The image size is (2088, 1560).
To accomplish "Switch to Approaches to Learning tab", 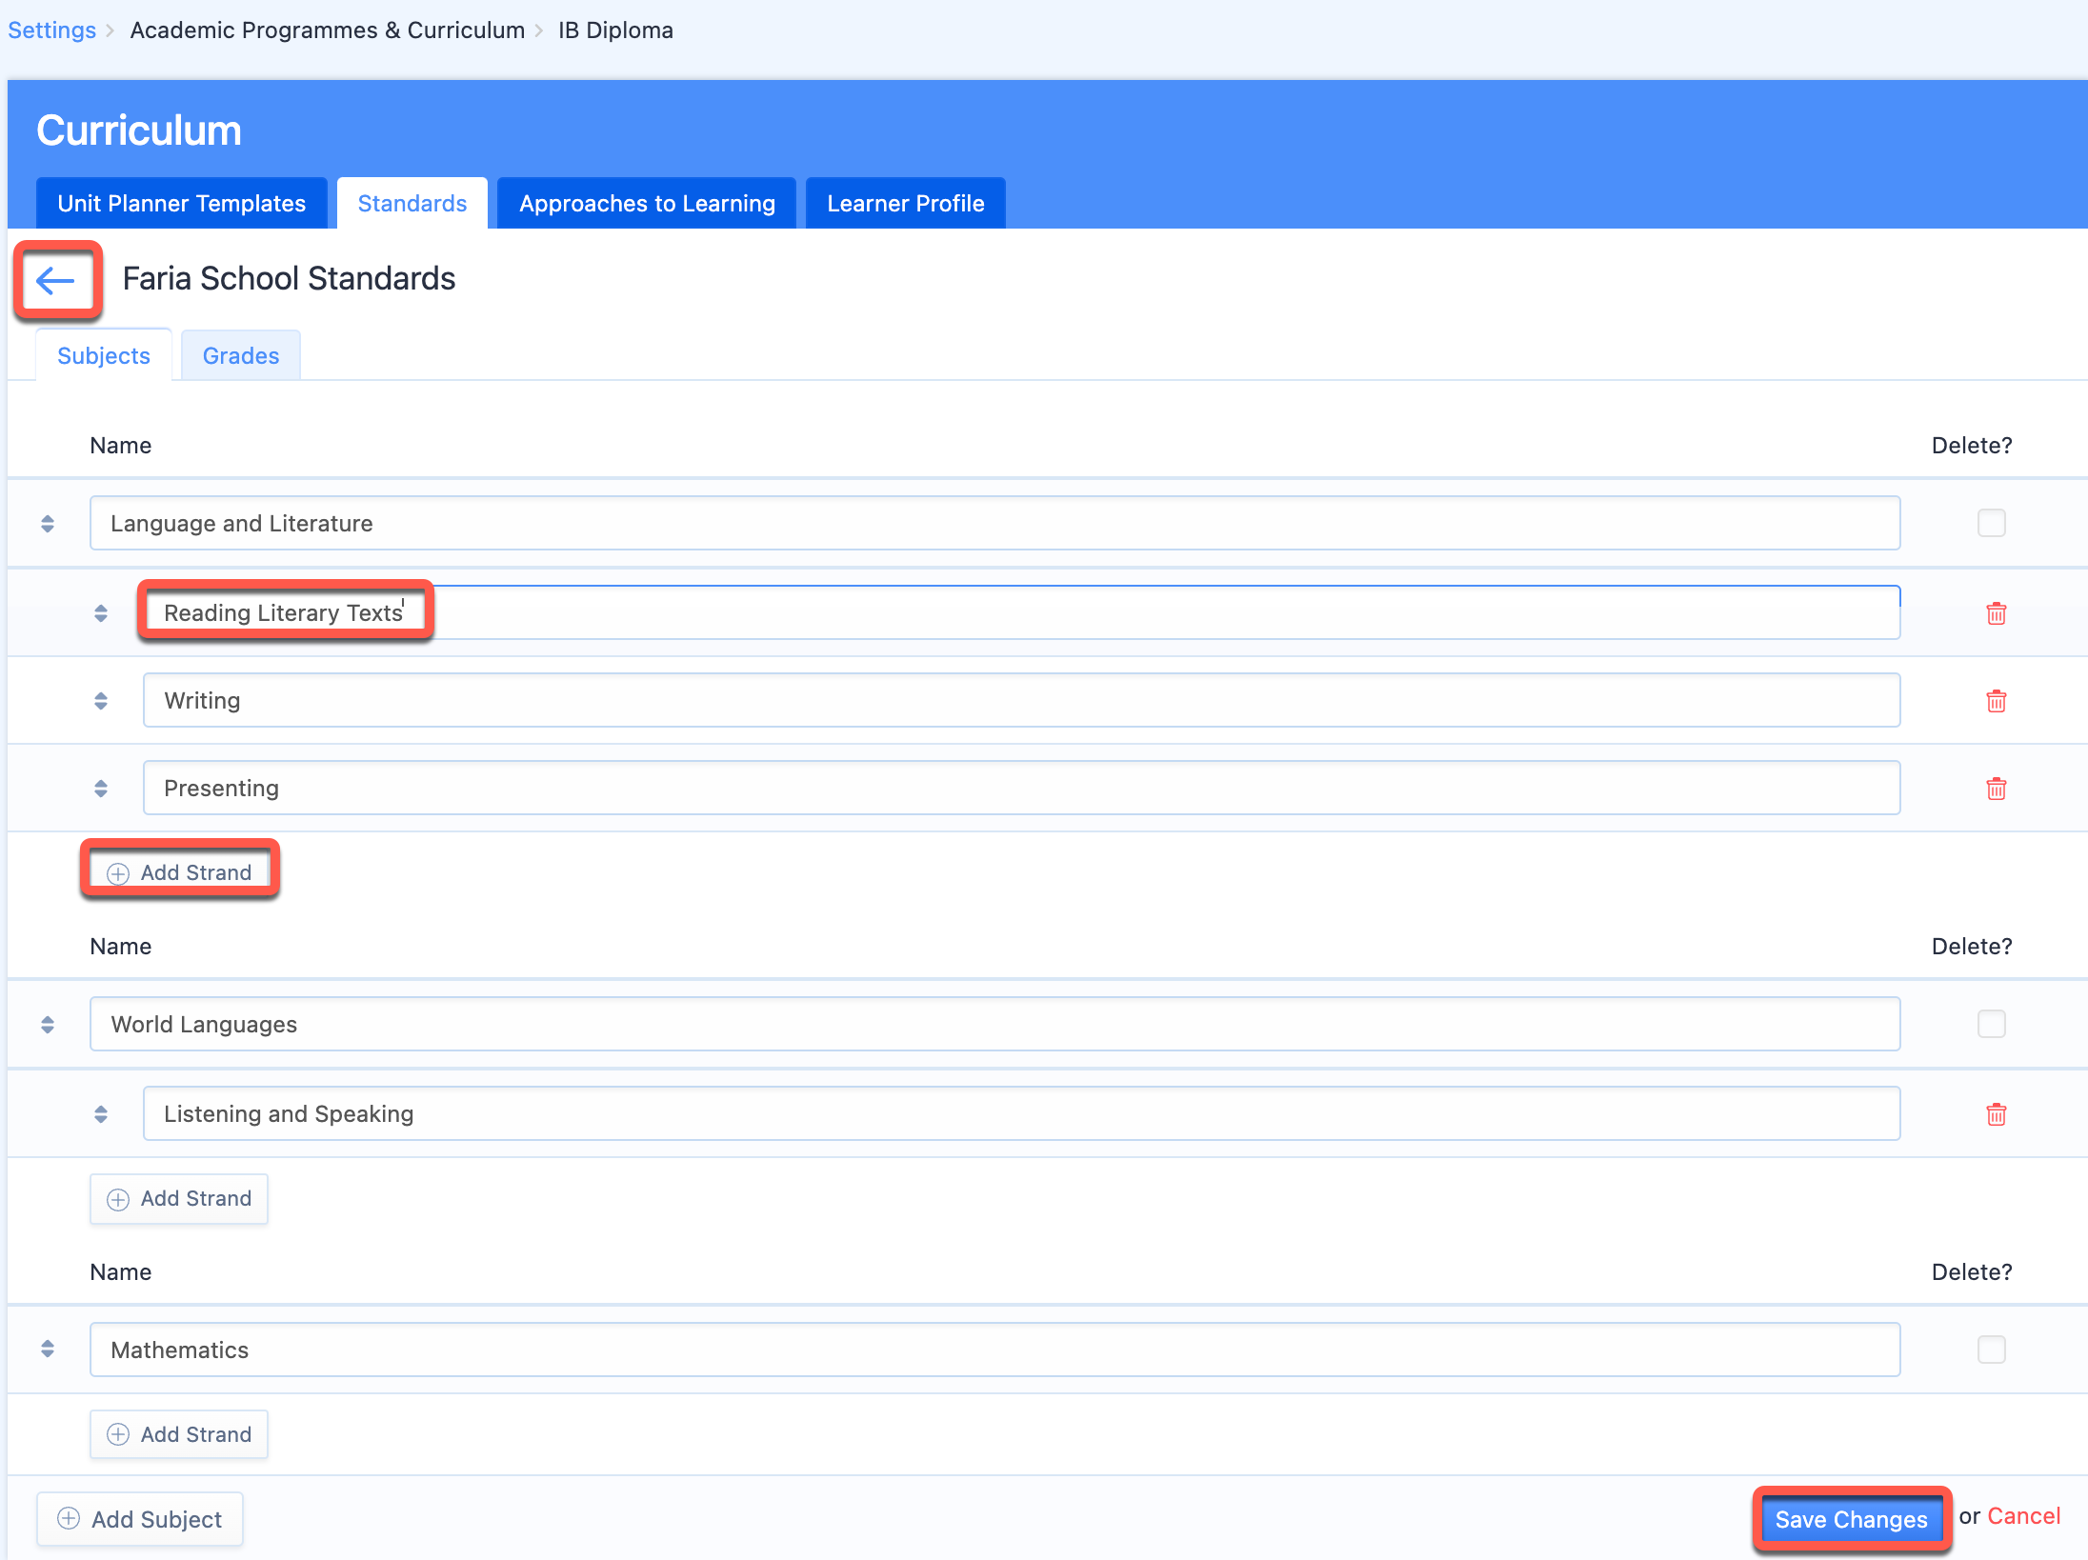I will [647, 203].
